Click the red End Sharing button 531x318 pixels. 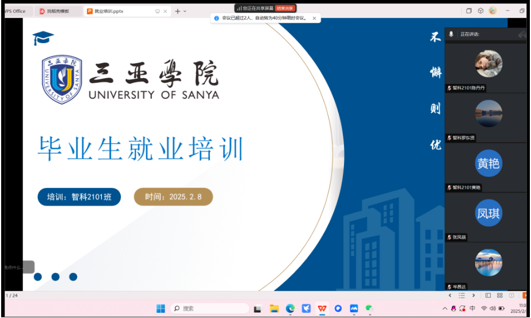point(285,8)
